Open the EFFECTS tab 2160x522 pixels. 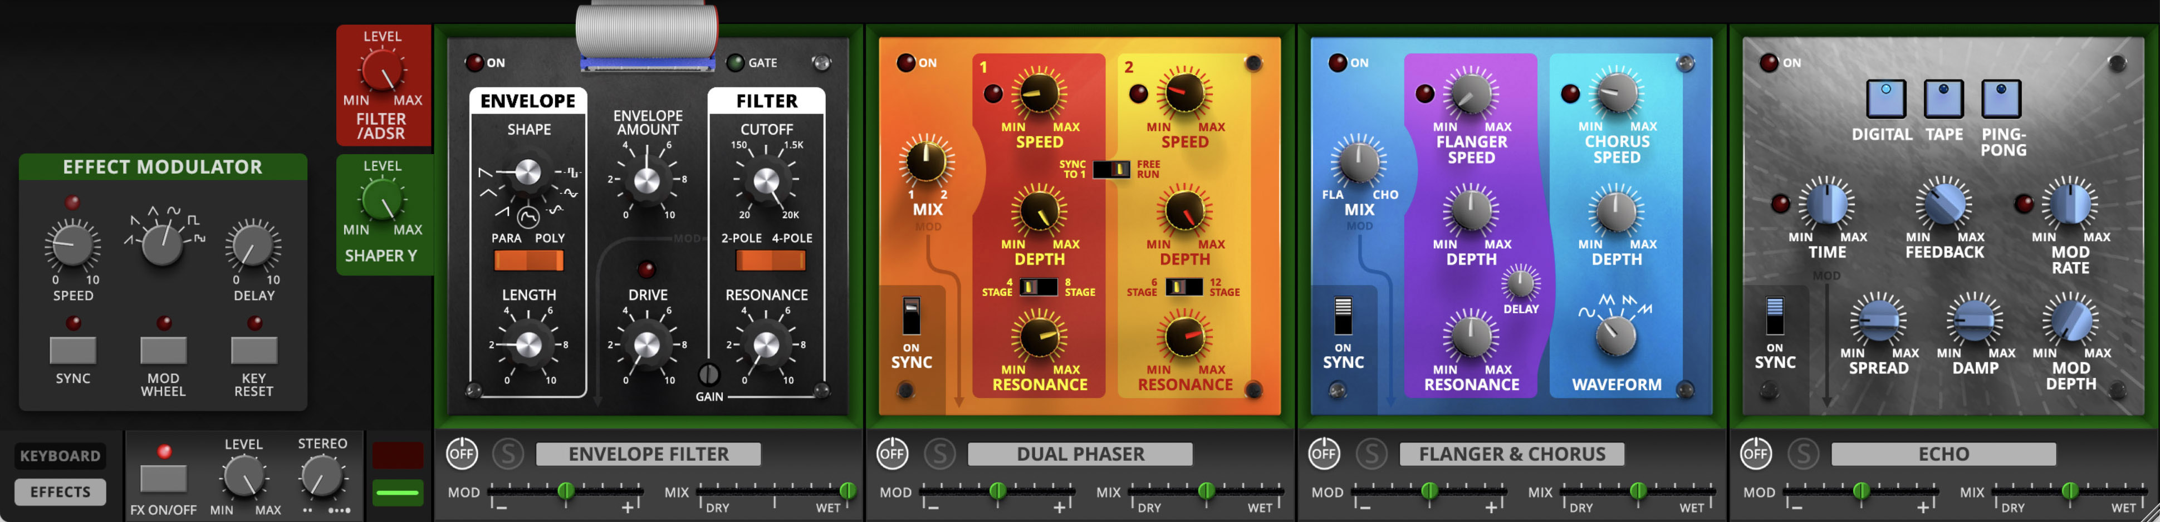pos(60,492)
